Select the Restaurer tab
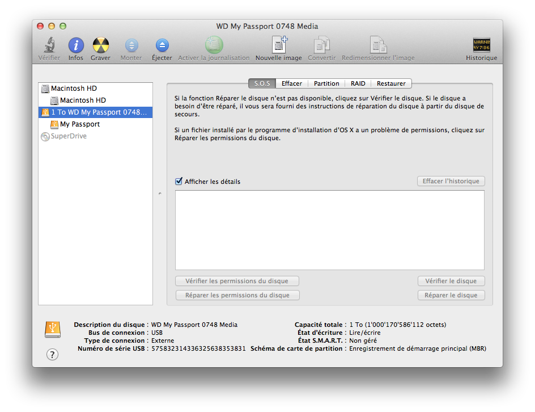The image size is (535, 412). 391,83
